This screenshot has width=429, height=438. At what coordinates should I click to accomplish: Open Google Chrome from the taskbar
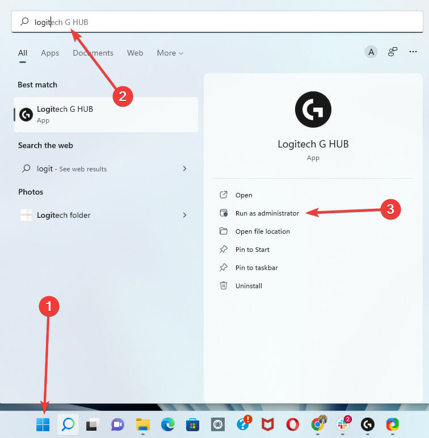318,423
